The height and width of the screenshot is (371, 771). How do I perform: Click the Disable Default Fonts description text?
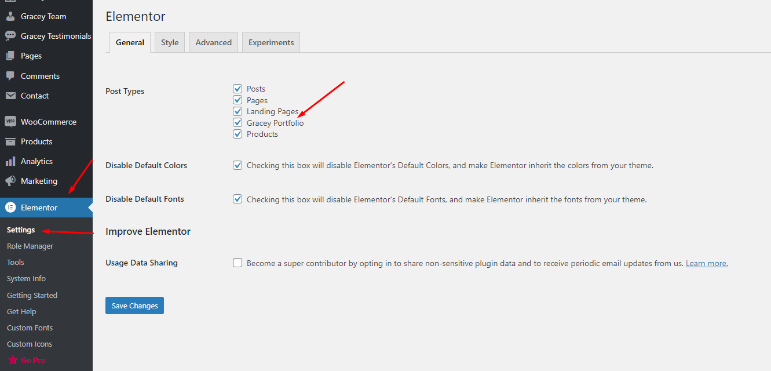pyautogui.click(x=447, y=199)
